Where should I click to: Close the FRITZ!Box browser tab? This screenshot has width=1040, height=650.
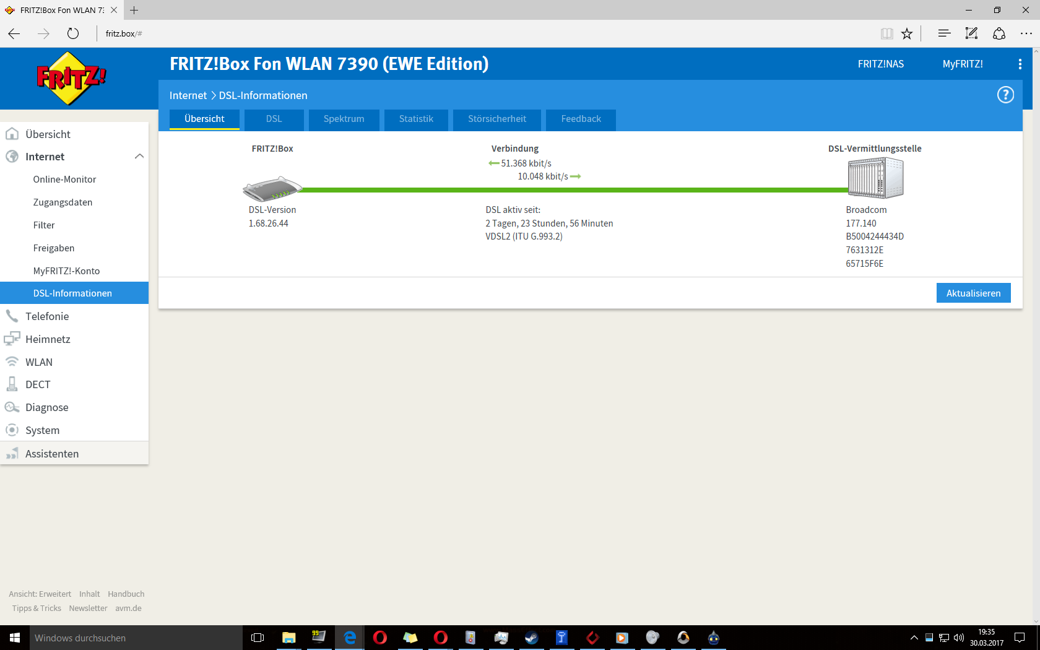[114, 10]
